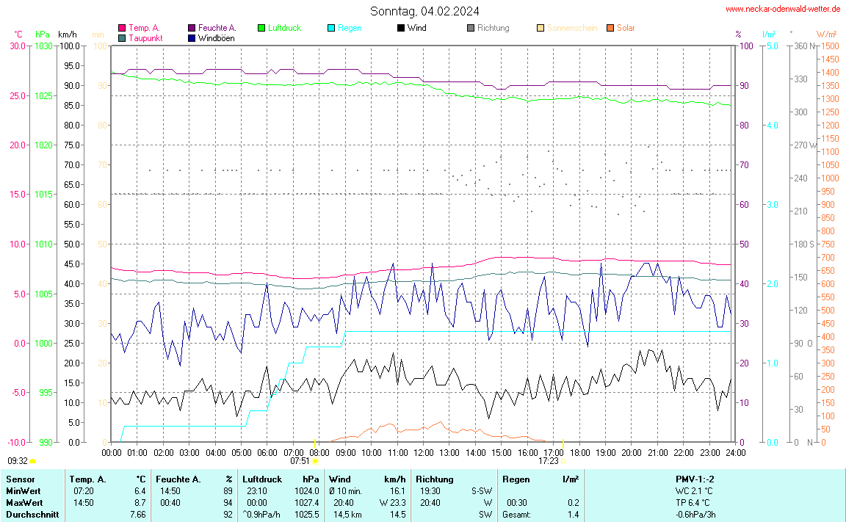Click the pink Temp. A. legend swatch
Viewport: 846px width, 522px height.
pyautogui.click(x=122, y=28)
